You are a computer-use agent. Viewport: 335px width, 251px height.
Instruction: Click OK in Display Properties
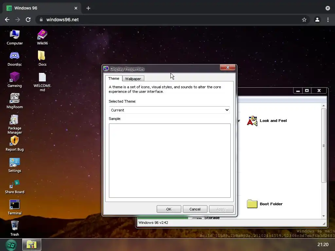169,209
